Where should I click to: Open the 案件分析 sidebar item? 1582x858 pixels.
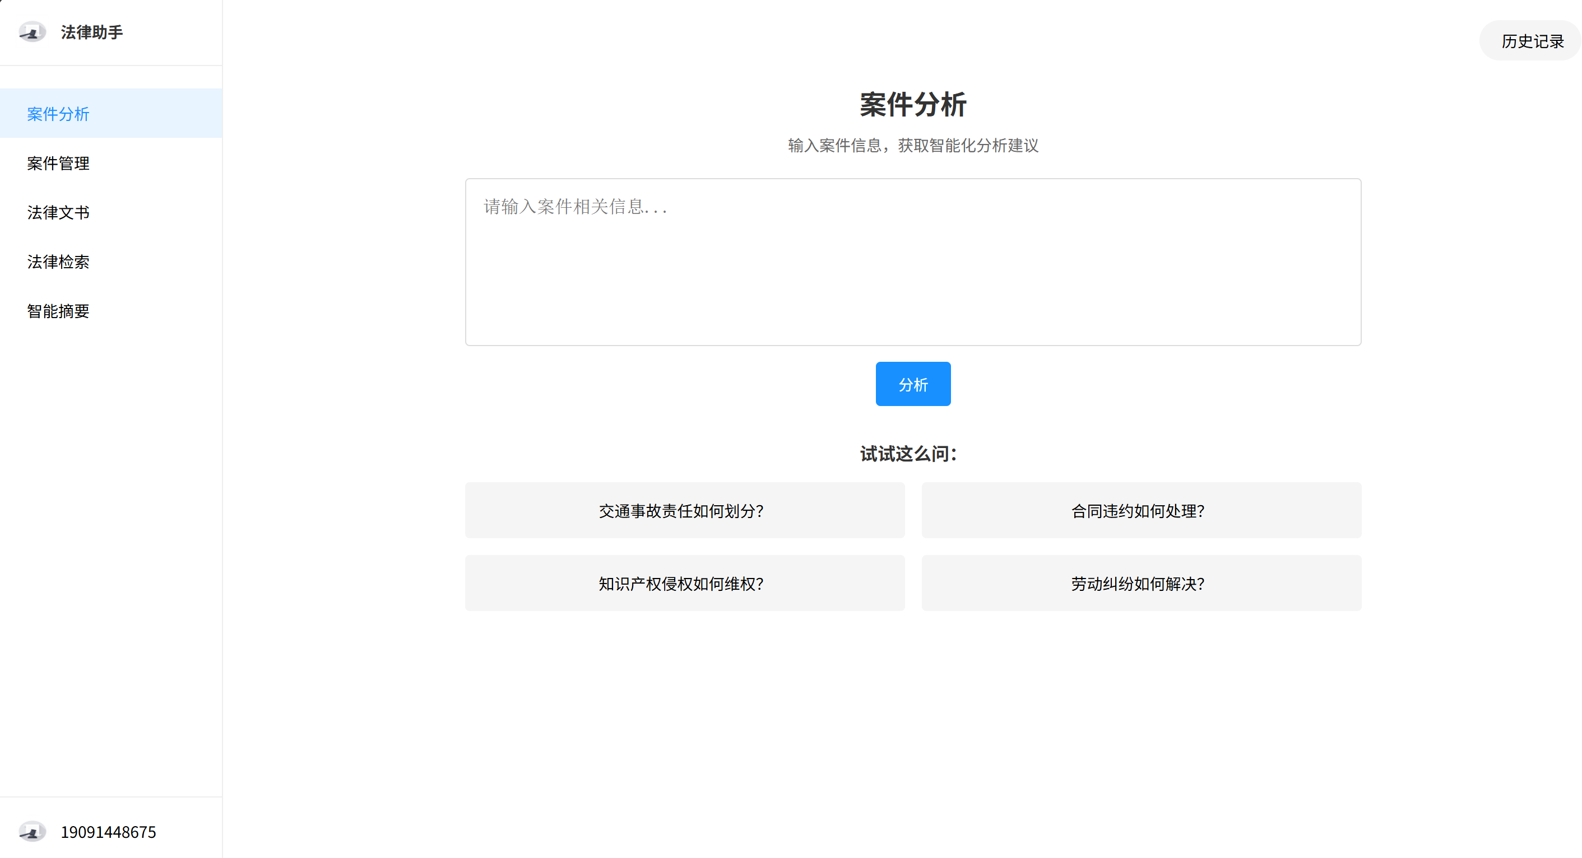click(58, 114)
